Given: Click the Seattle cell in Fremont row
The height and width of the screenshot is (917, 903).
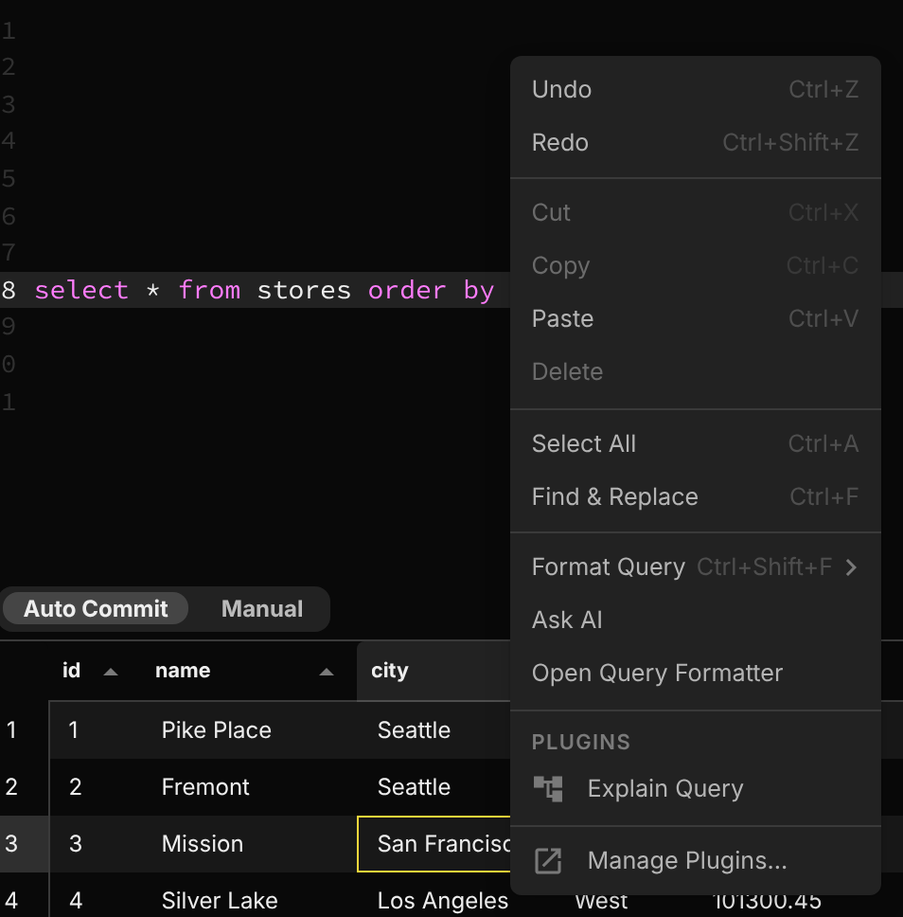Looking at the screenshot, I should [434, 787].
